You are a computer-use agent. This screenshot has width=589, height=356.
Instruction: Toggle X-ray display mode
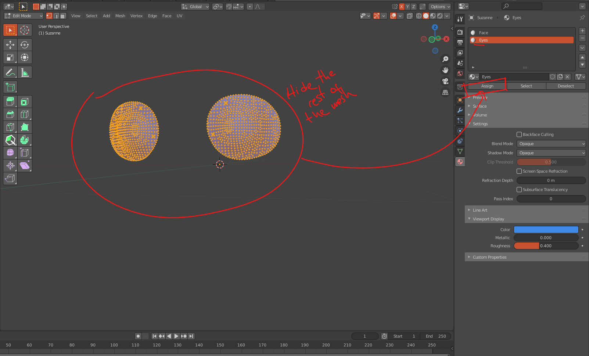click(x=409, y=16)
